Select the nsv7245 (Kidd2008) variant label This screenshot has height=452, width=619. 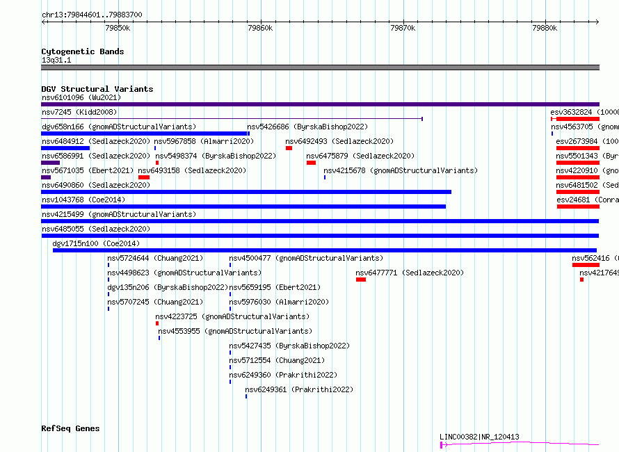point(79,112)
